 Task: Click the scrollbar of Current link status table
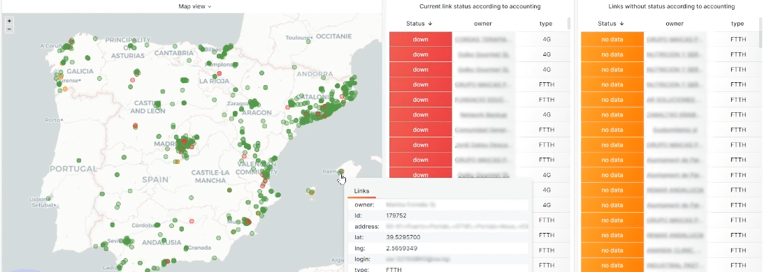pos(569,23)
